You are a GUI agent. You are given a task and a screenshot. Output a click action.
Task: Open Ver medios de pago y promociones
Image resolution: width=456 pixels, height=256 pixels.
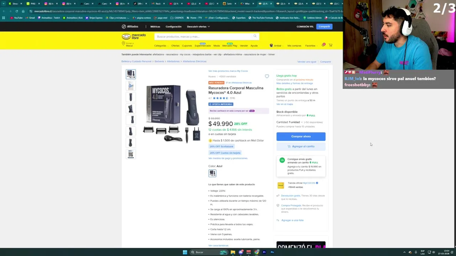tap(228, 158)
